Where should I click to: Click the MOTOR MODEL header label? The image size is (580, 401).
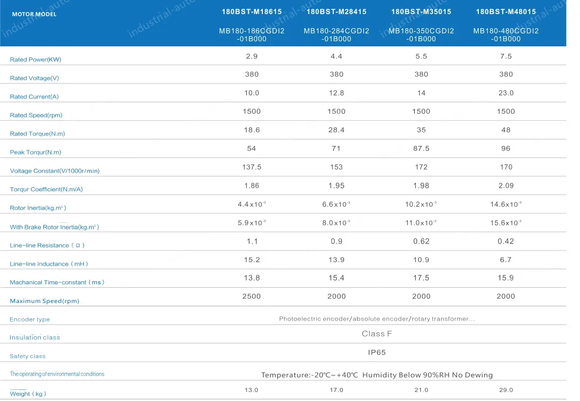[x=34, y=14]
